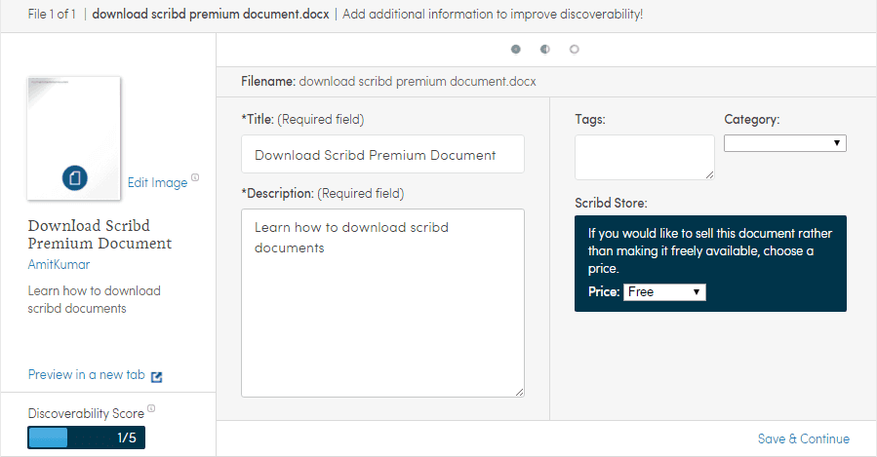Click the info icon next to Discoverability Score

(151, 409)
